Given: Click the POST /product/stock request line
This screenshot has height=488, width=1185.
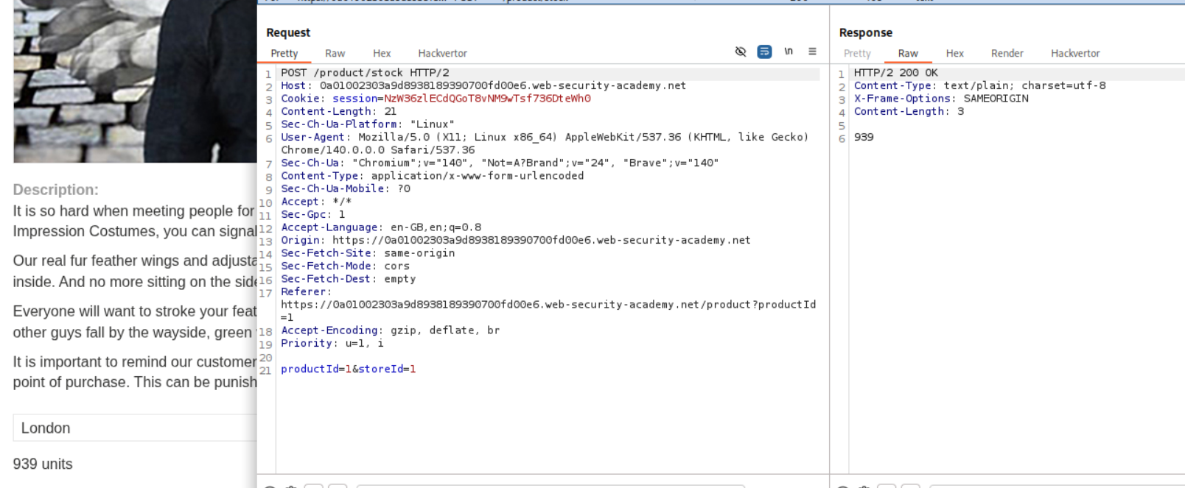Looking at the screenshot, I should 365,73.
